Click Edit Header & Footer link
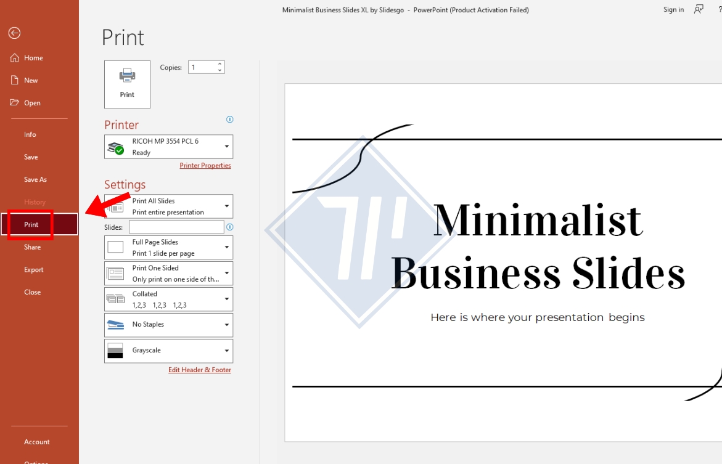Screen dimensions: 722x464 [x=200, y=370]
